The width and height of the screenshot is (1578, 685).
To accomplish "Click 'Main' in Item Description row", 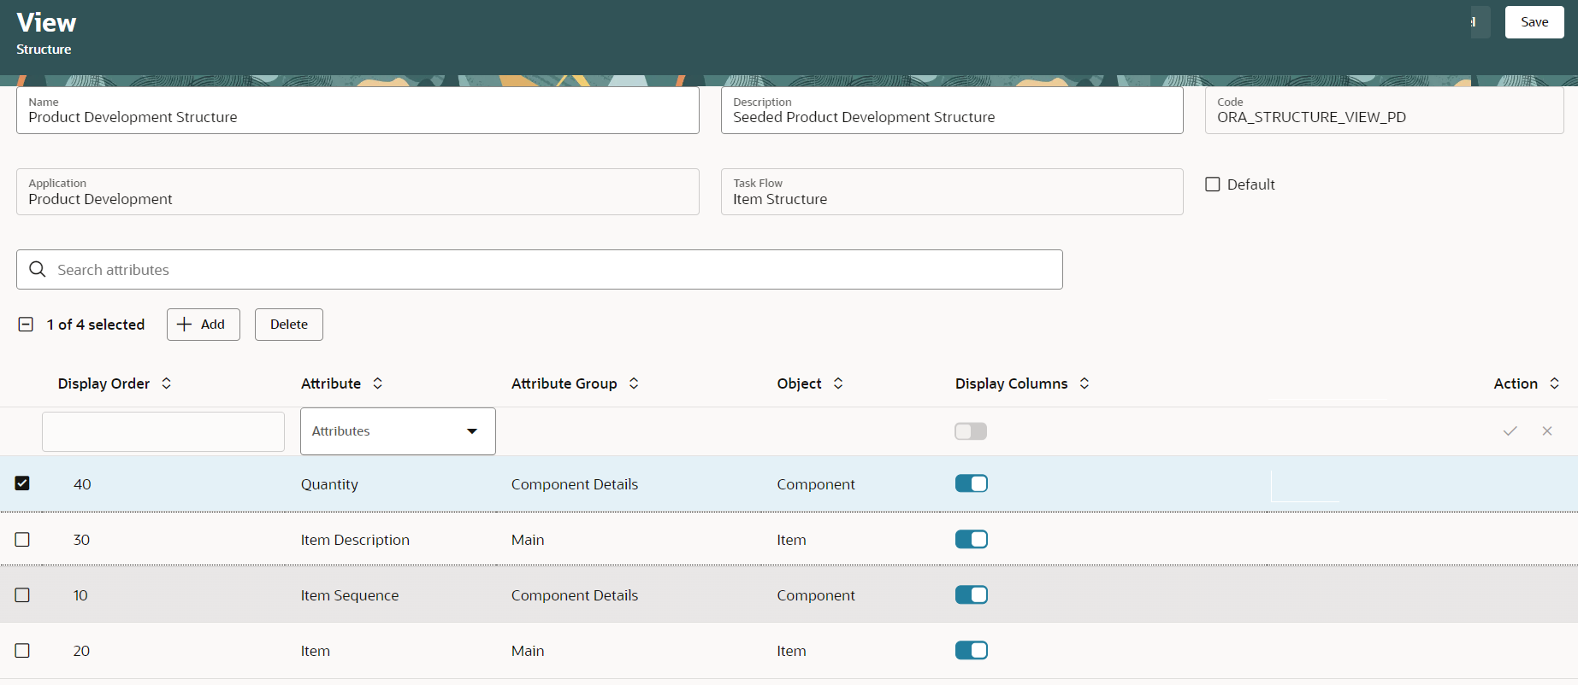I will coord(528,540).
